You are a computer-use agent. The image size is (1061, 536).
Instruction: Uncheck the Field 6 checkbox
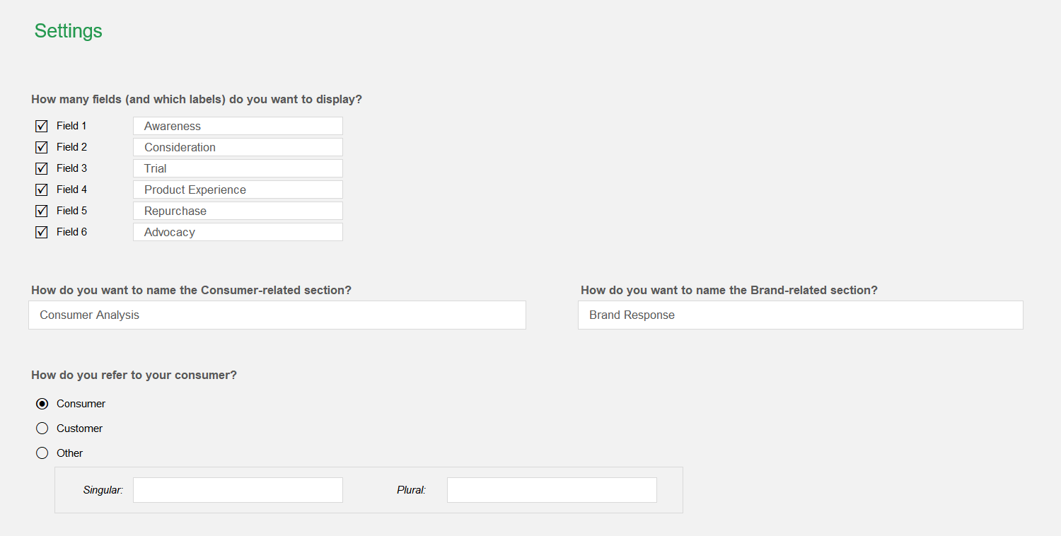point(42,233)
